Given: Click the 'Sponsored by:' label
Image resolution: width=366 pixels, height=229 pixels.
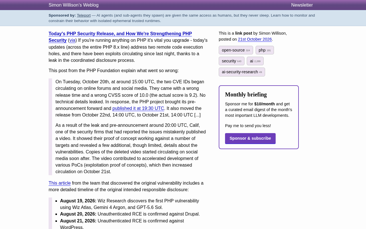Looking at the screenshot, I should [x=62, y=15].
